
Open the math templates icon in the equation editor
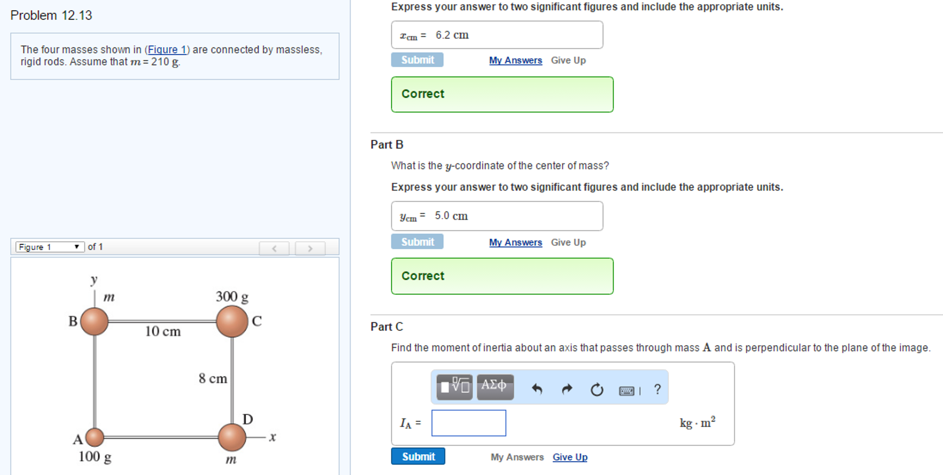(x=454, y=387)
